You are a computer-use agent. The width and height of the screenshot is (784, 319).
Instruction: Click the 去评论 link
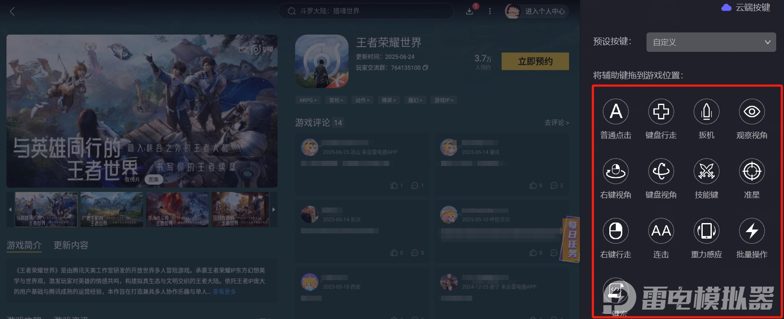[x=557, y=123]
